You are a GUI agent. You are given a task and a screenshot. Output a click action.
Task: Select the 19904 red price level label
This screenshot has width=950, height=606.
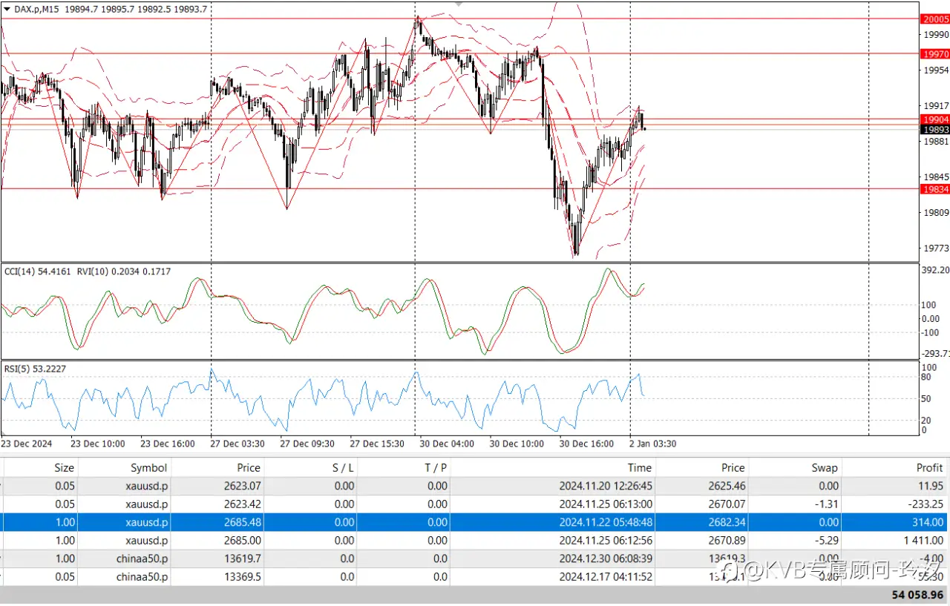tap(934, 119)
